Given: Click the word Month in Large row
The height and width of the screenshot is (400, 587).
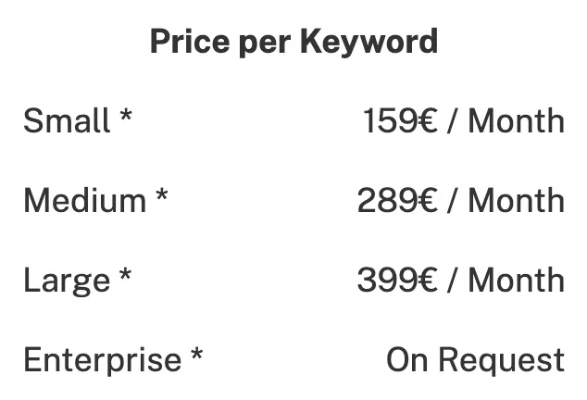Looking at the screenshot, I should point(517,281).
